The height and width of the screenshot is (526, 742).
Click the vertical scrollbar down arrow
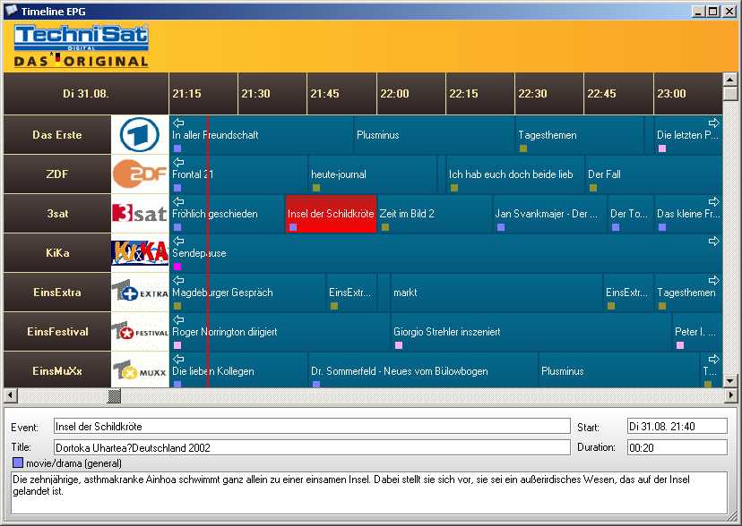coord(730,380)
